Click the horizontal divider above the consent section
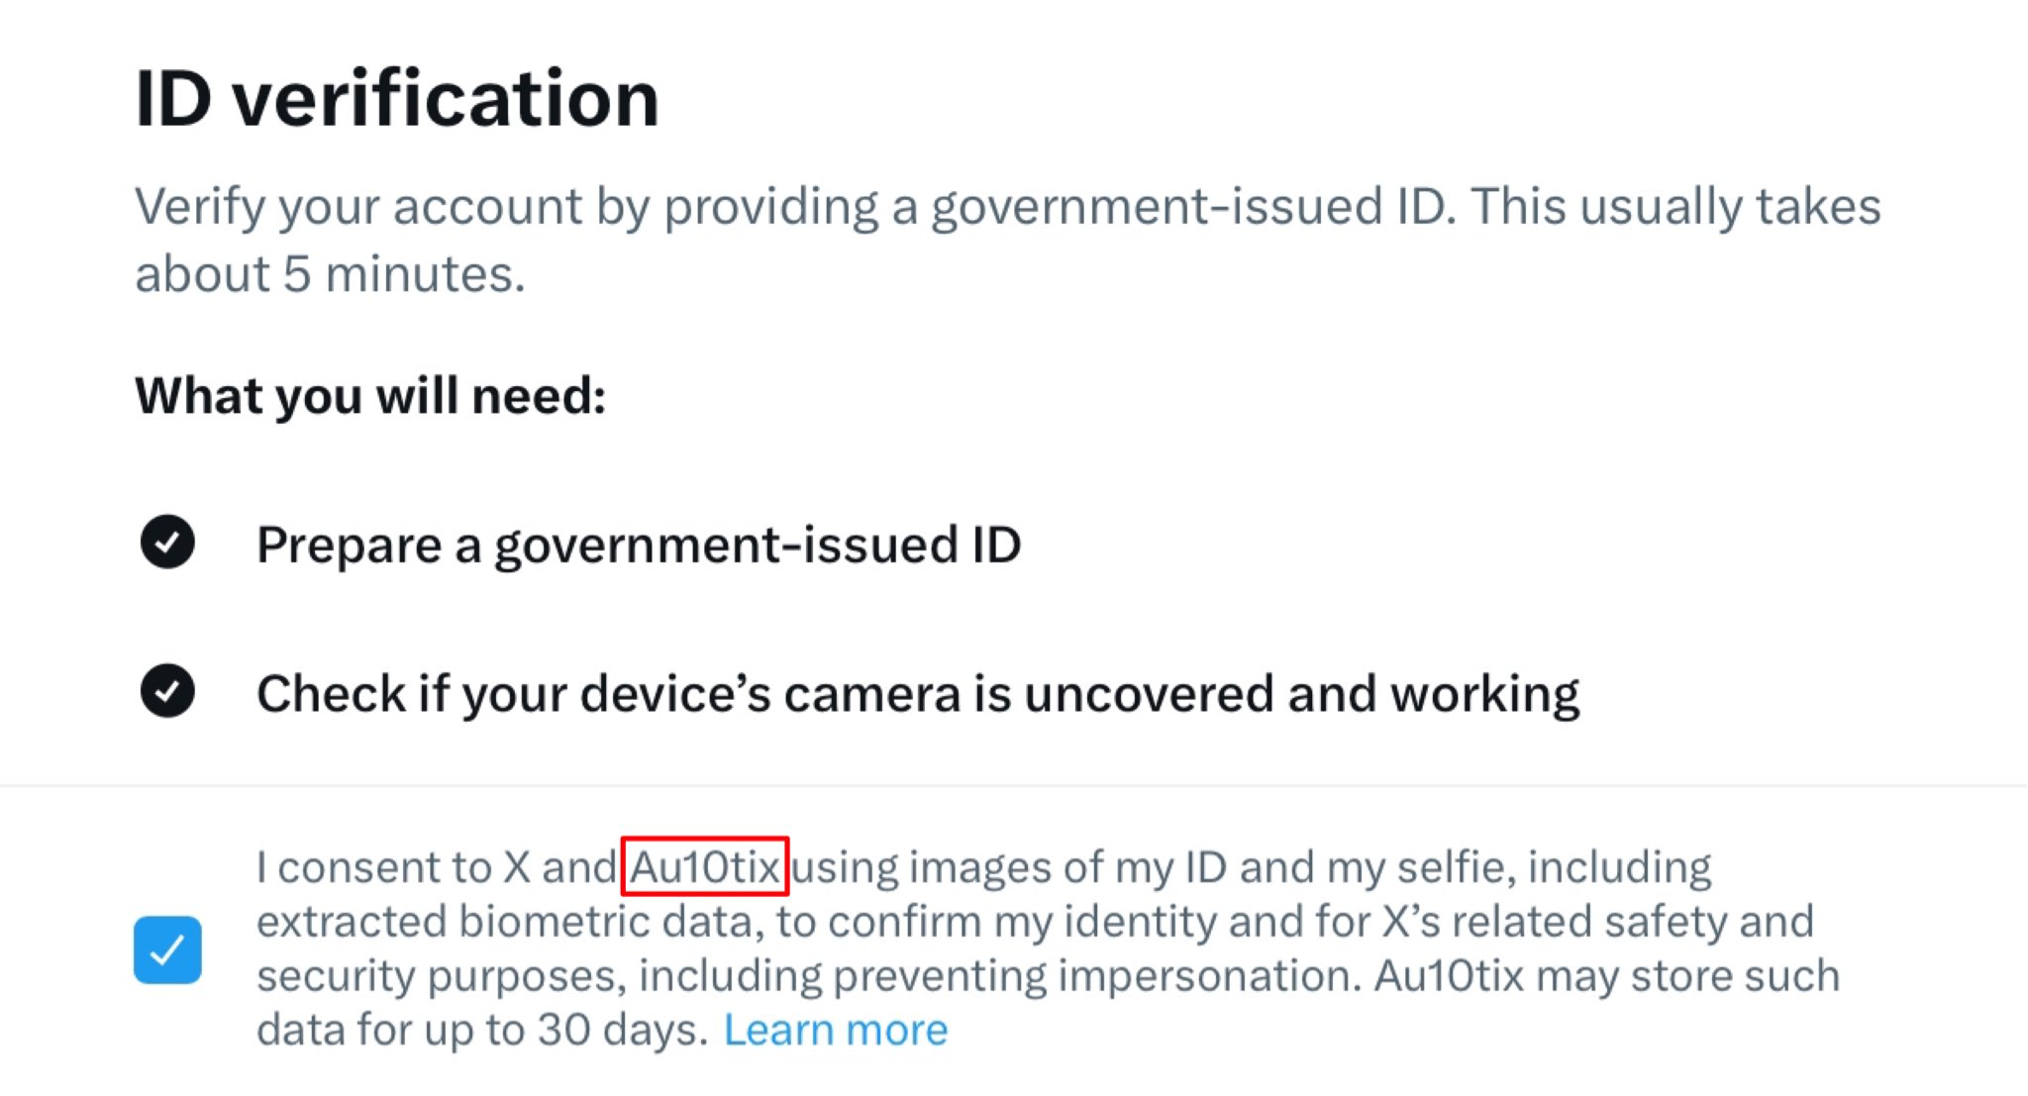This screenshot has height=1096, width=2028. click(x=1014, y=786)
